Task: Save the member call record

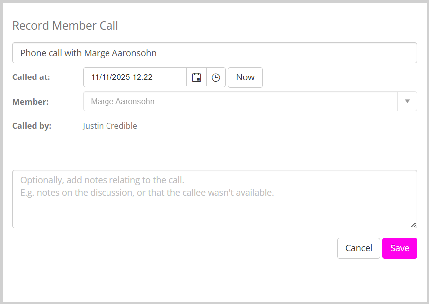Action: pos(399,248)
